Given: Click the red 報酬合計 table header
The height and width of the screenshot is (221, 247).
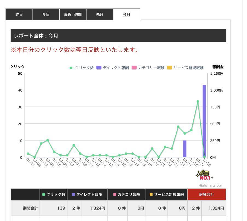Looking at the screenshot, I should click(x=207, y=195).
